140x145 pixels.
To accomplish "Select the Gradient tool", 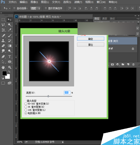I will [10, 46].
